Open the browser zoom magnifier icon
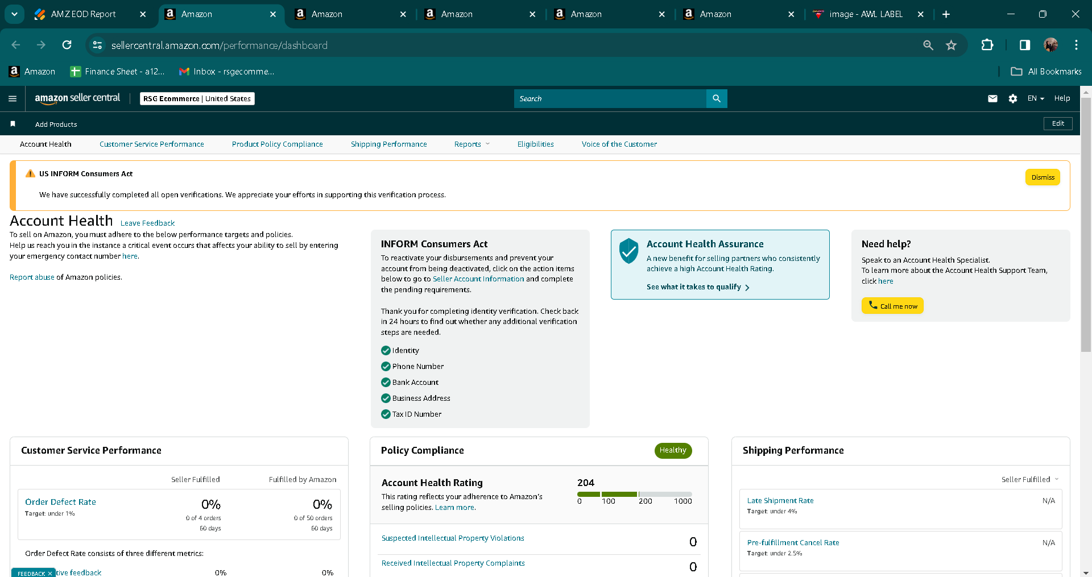The height and width of the screenshot is (577, 1092). [928, 45]
